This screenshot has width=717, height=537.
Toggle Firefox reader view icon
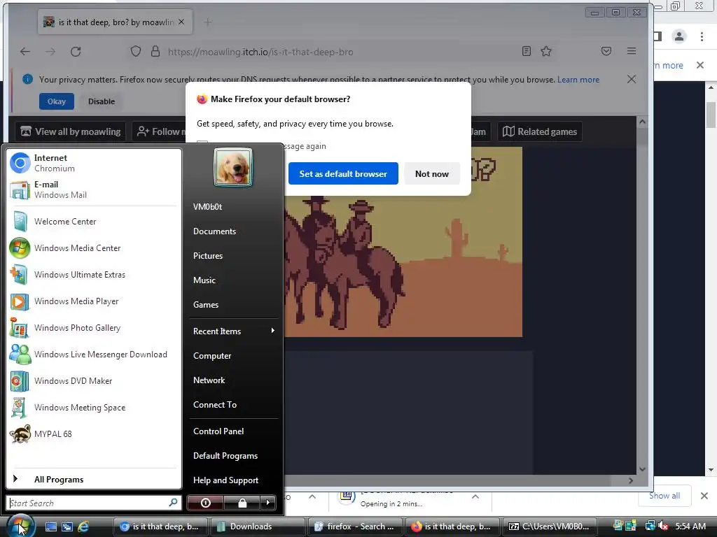[527, 51]
